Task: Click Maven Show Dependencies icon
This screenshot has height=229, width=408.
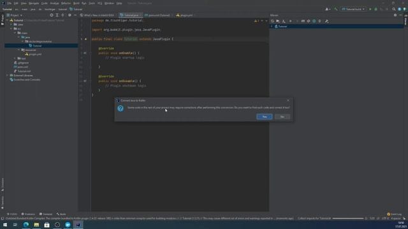Action: (x=320, y=21)
